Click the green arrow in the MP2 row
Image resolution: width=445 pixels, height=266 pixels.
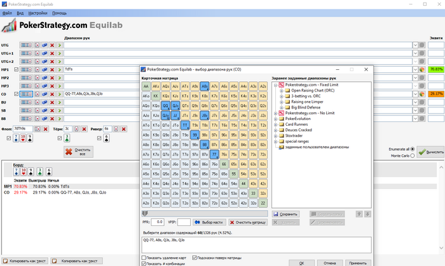point(59,78)
